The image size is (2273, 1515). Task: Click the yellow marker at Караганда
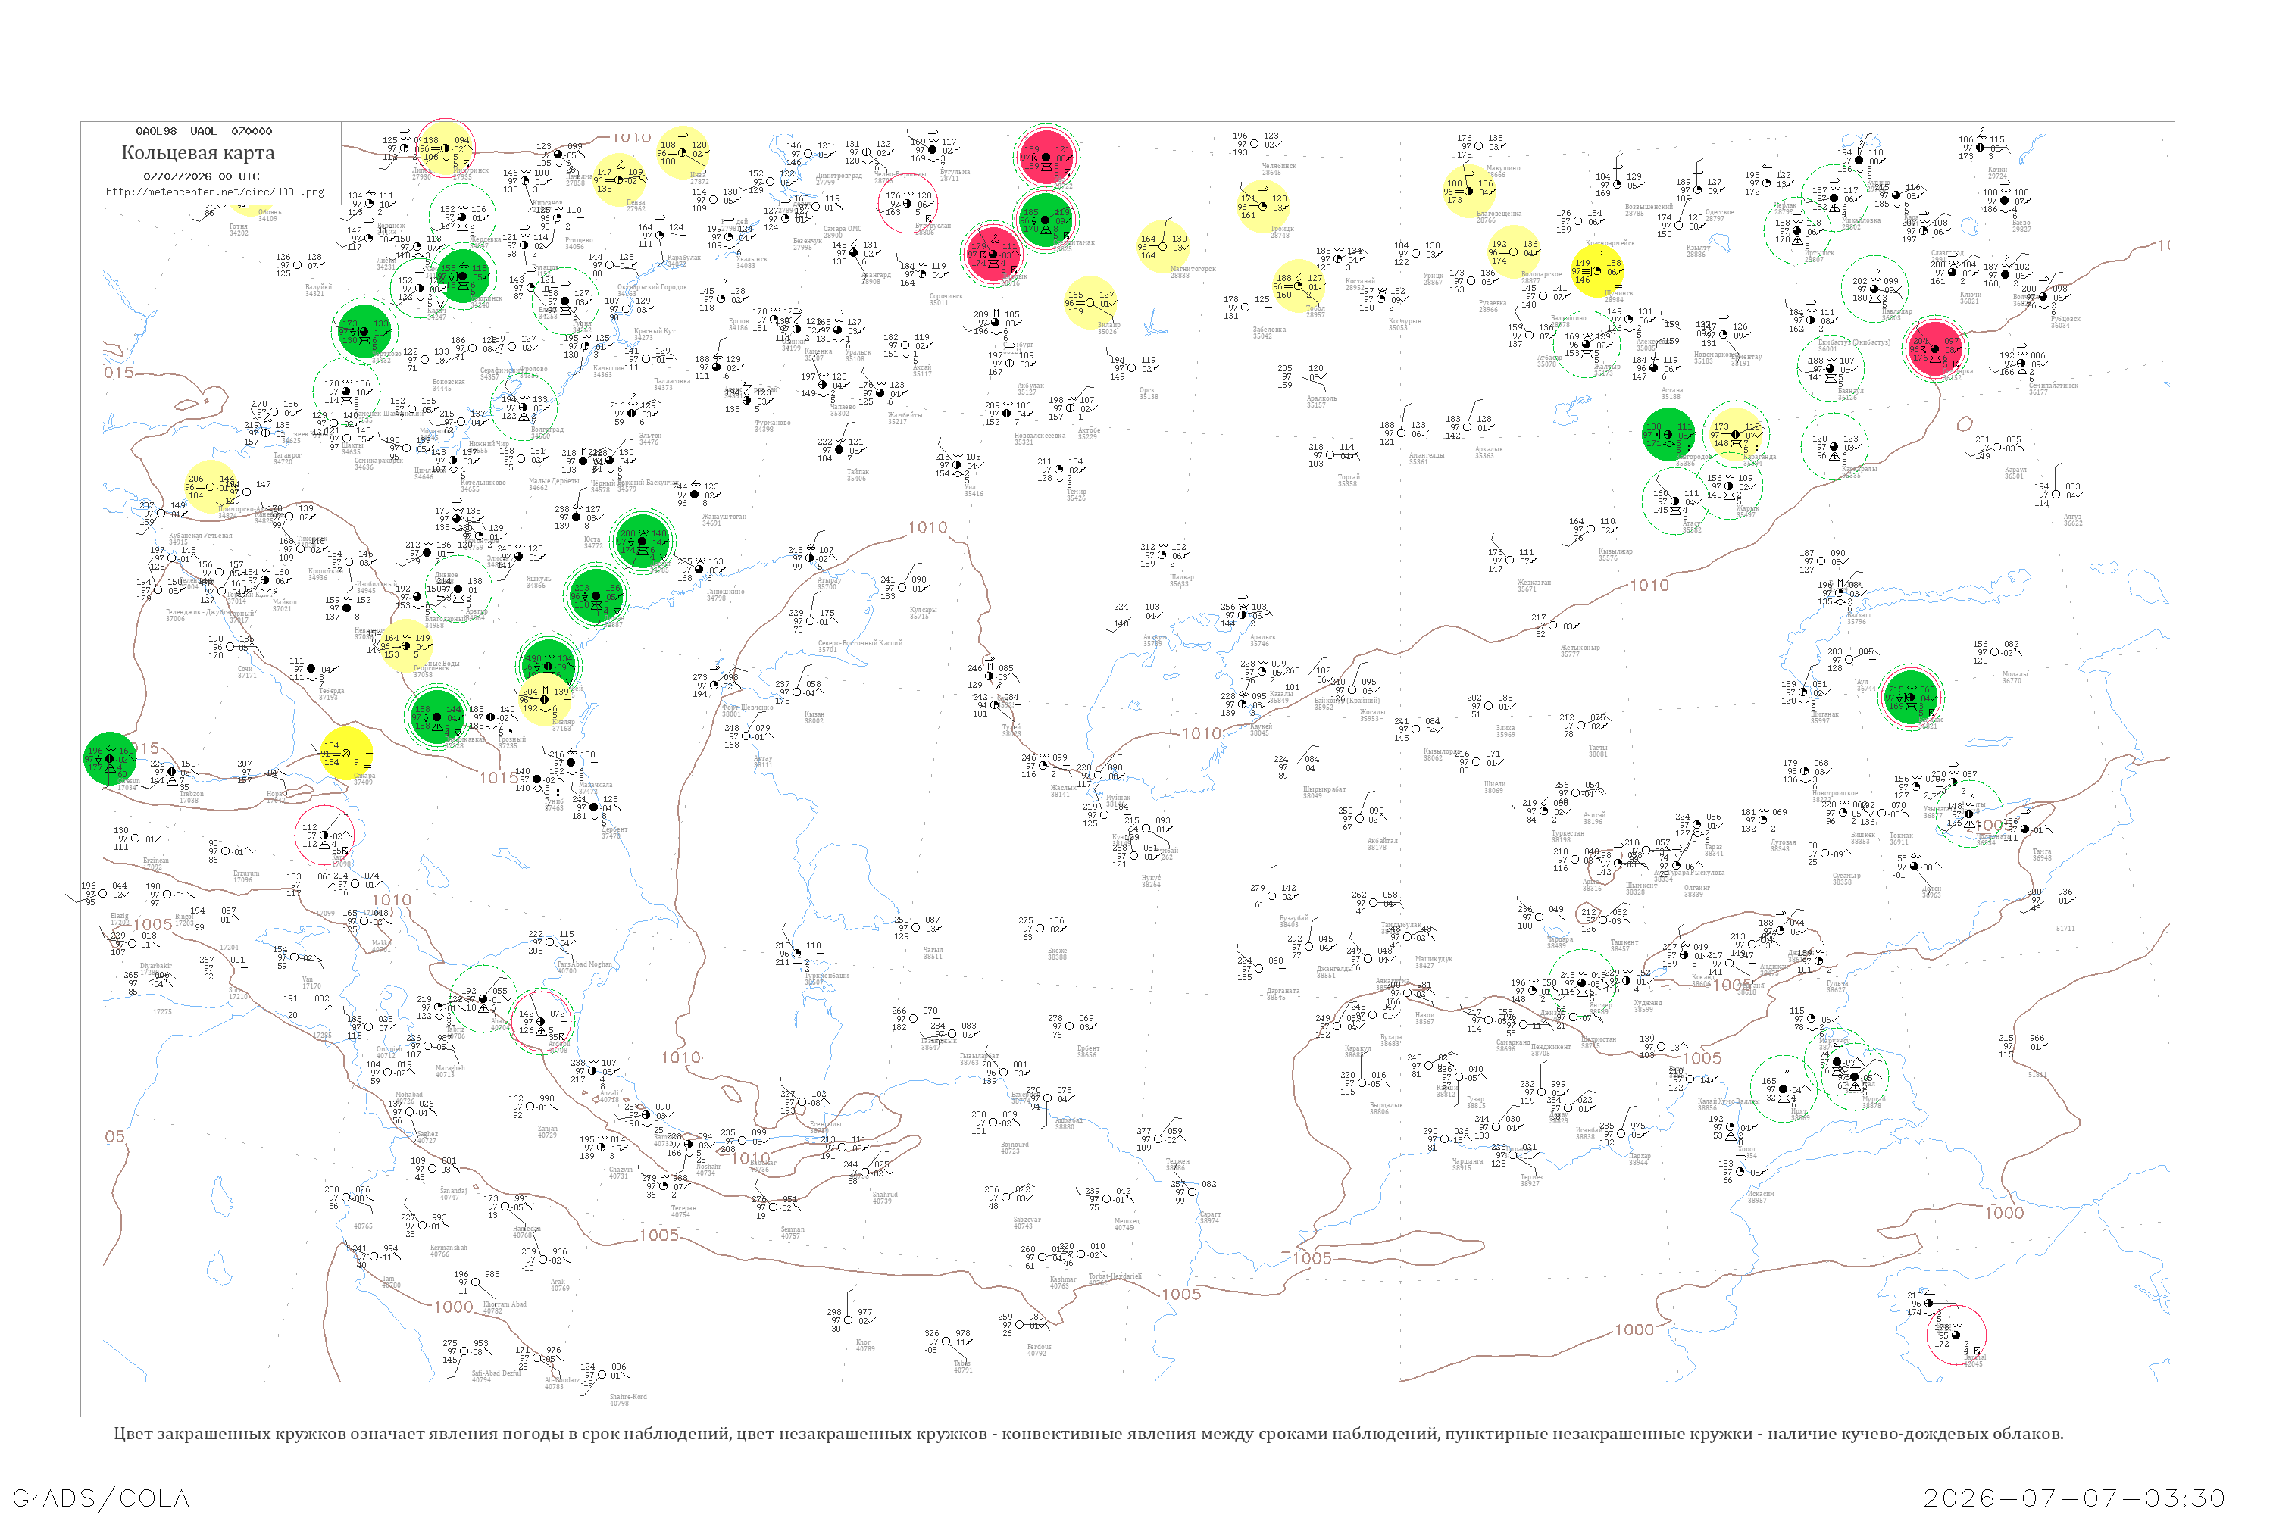[x=1736, y=434]
